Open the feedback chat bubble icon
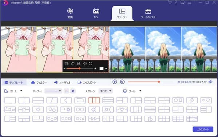Screen dimensions: 218x137 point(182,3)
